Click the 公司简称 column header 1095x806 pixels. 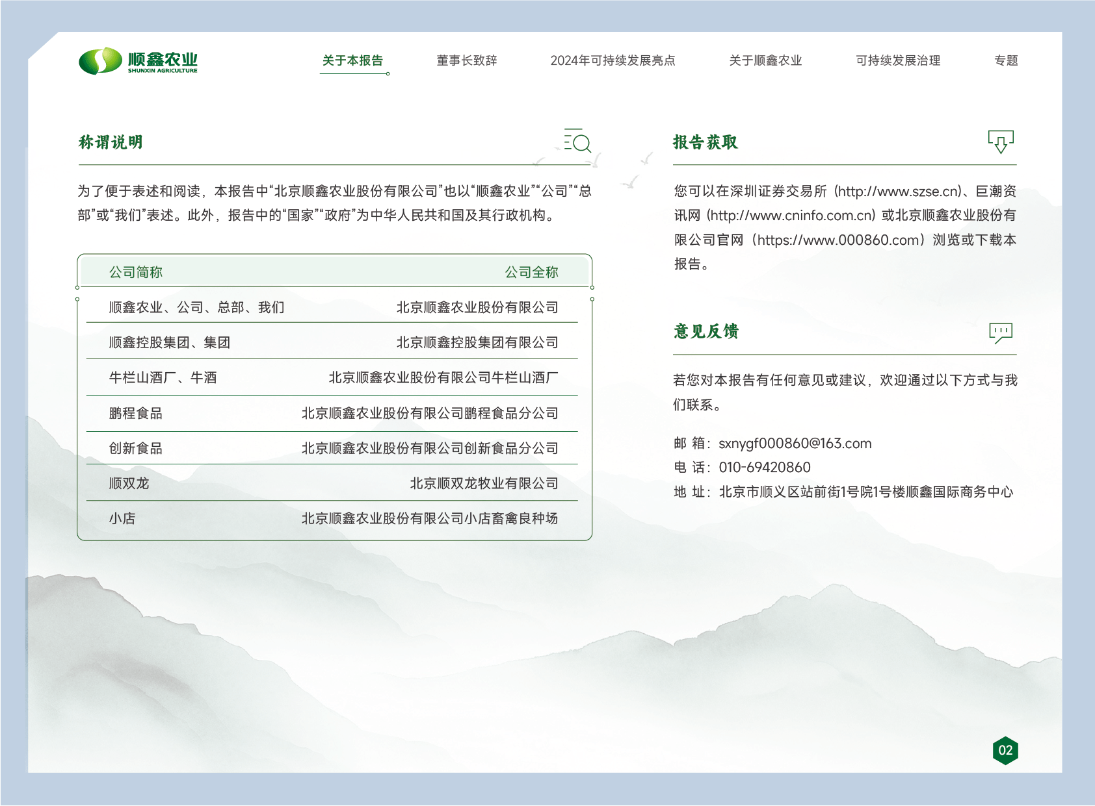136,272
